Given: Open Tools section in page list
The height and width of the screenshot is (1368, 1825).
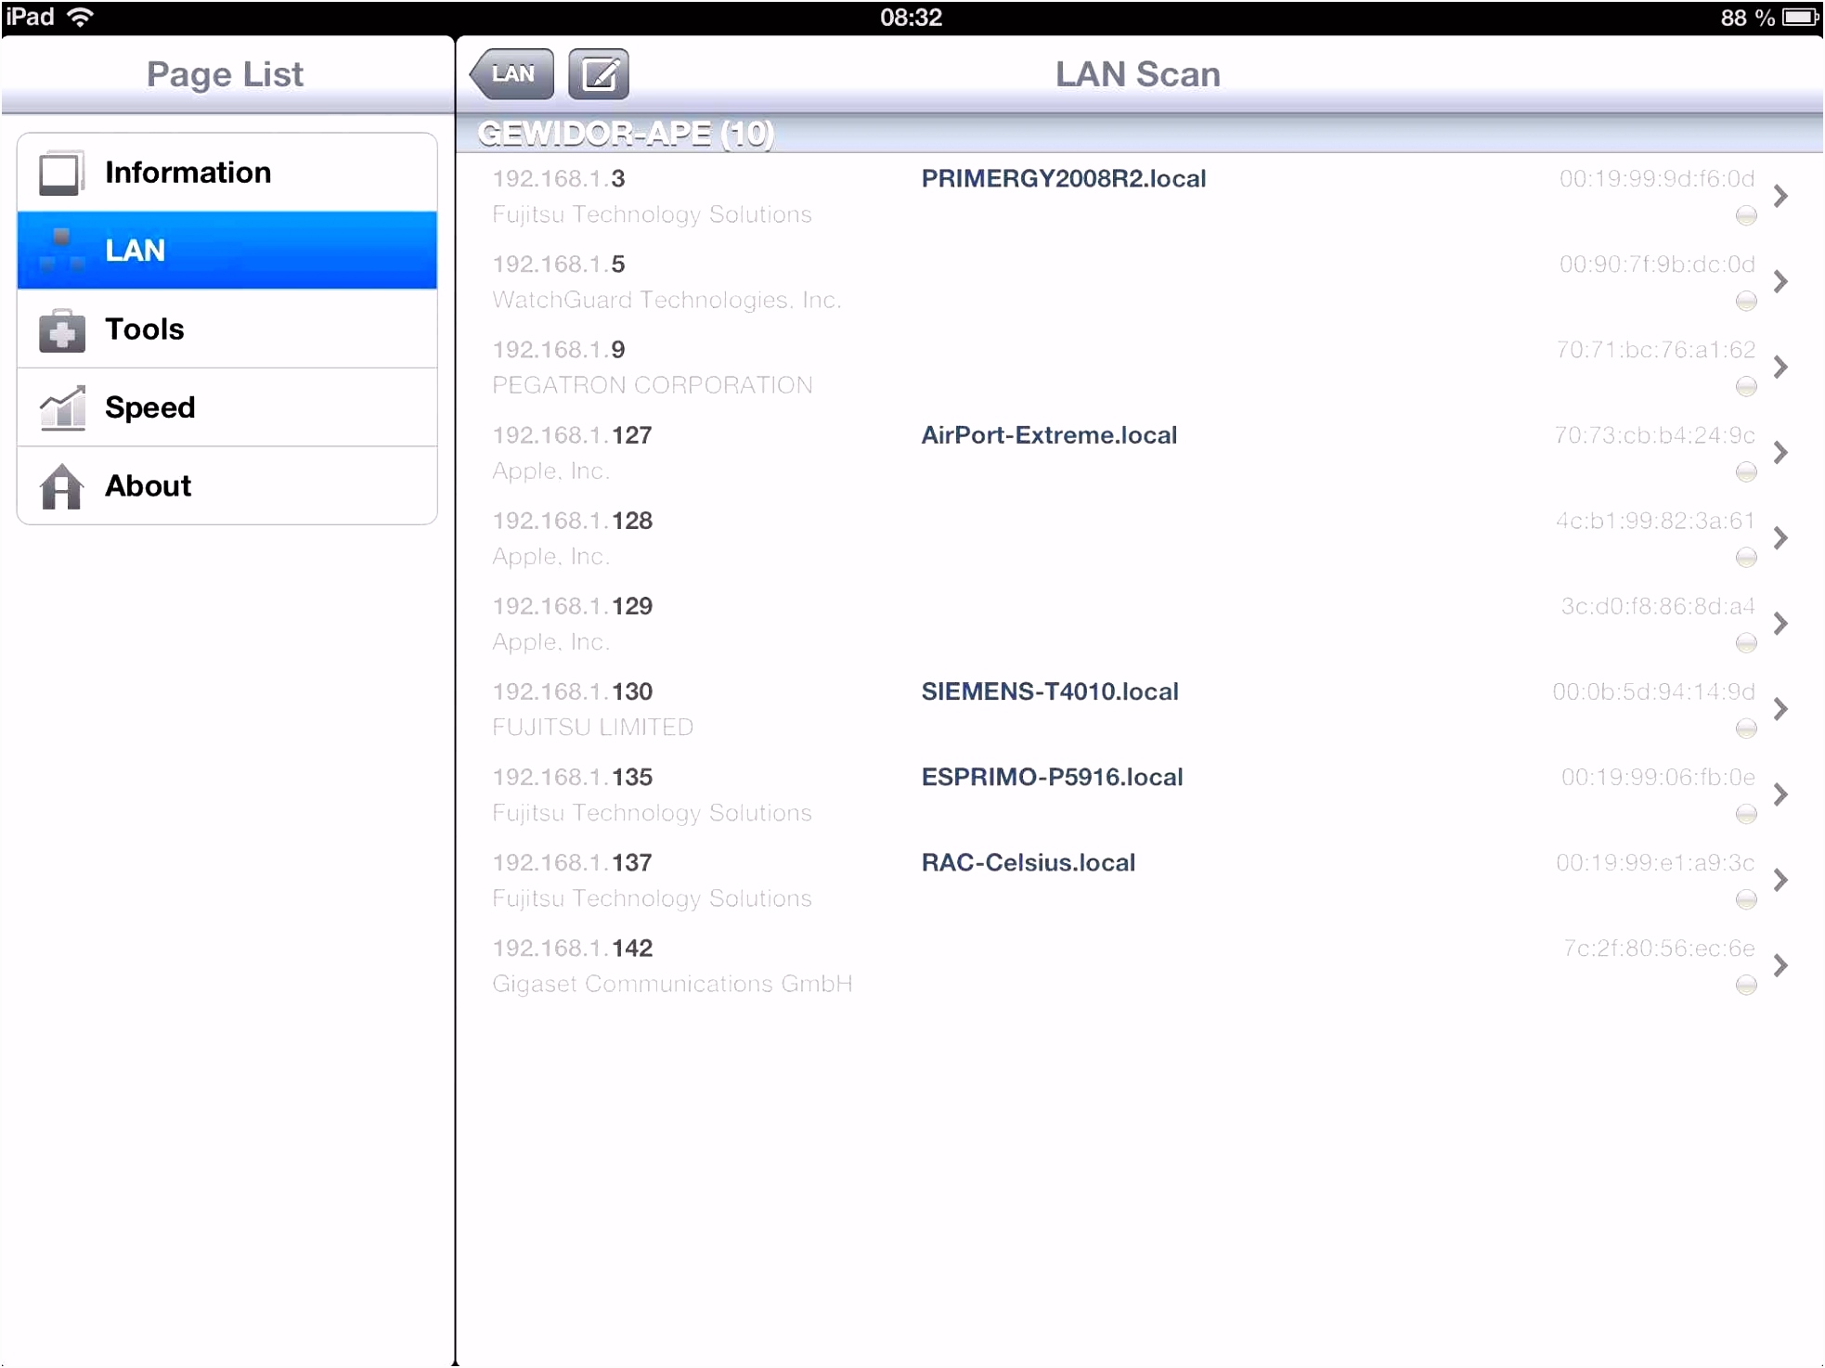Looking at the screenshot, I should tap(224, 328).
